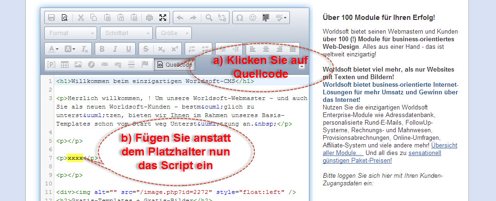Insert an image via picture icon
The height and width of the screenshot is (201, 496).
78,64
